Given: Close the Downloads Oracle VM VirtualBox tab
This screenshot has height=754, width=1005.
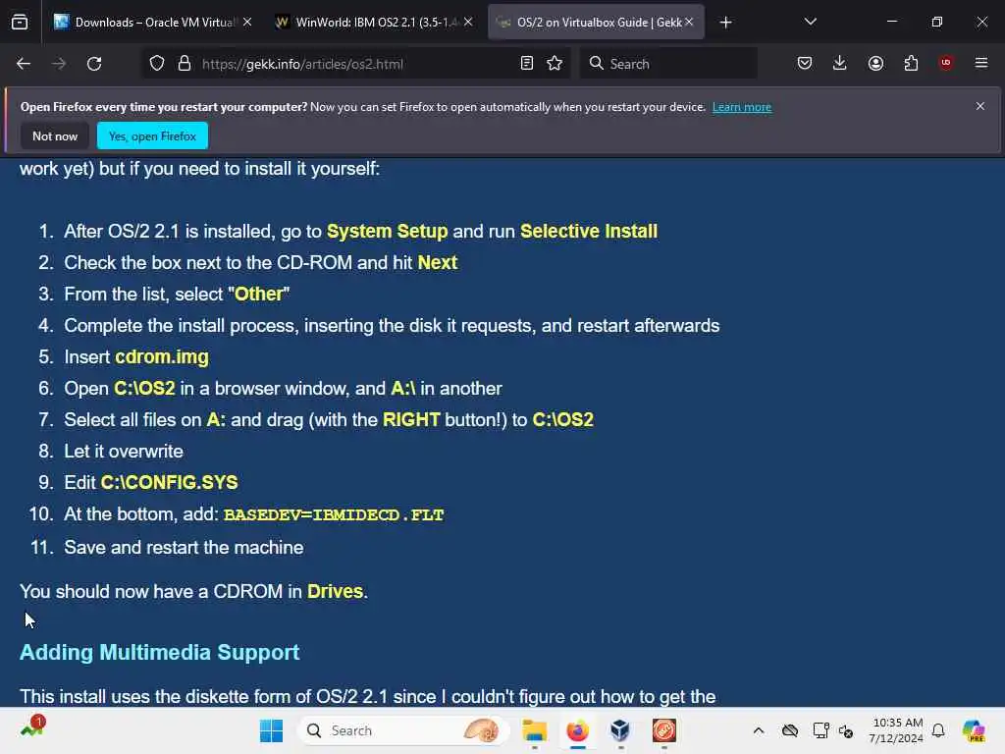Looking at the screenshot, I should tap(247, 22).
